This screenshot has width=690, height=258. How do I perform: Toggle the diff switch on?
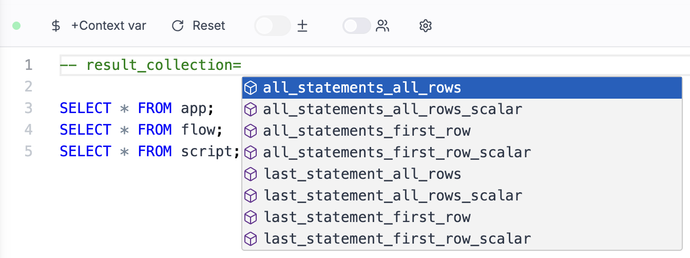pyautogui.click(x=272, y=26)
